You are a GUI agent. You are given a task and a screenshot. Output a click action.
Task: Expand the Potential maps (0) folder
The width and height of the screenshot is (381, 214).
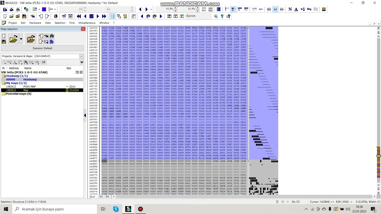pyautogui.click(x=4, y=94)
